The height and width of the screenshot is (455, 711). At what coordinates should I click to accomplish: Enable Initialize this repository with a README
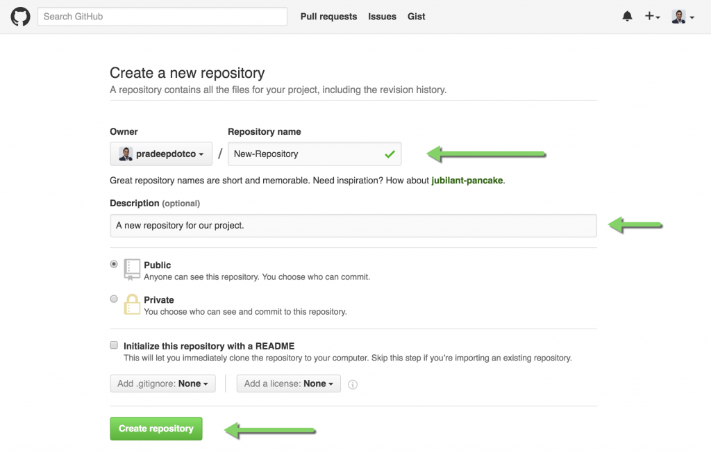(113, 345)
